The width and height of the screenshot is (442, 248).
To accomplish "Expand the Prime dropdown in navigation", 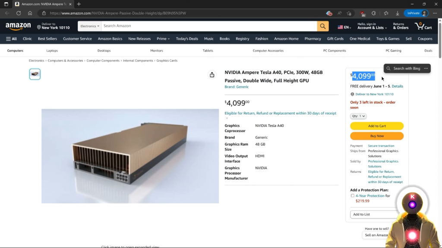I will tap(163, 39).
